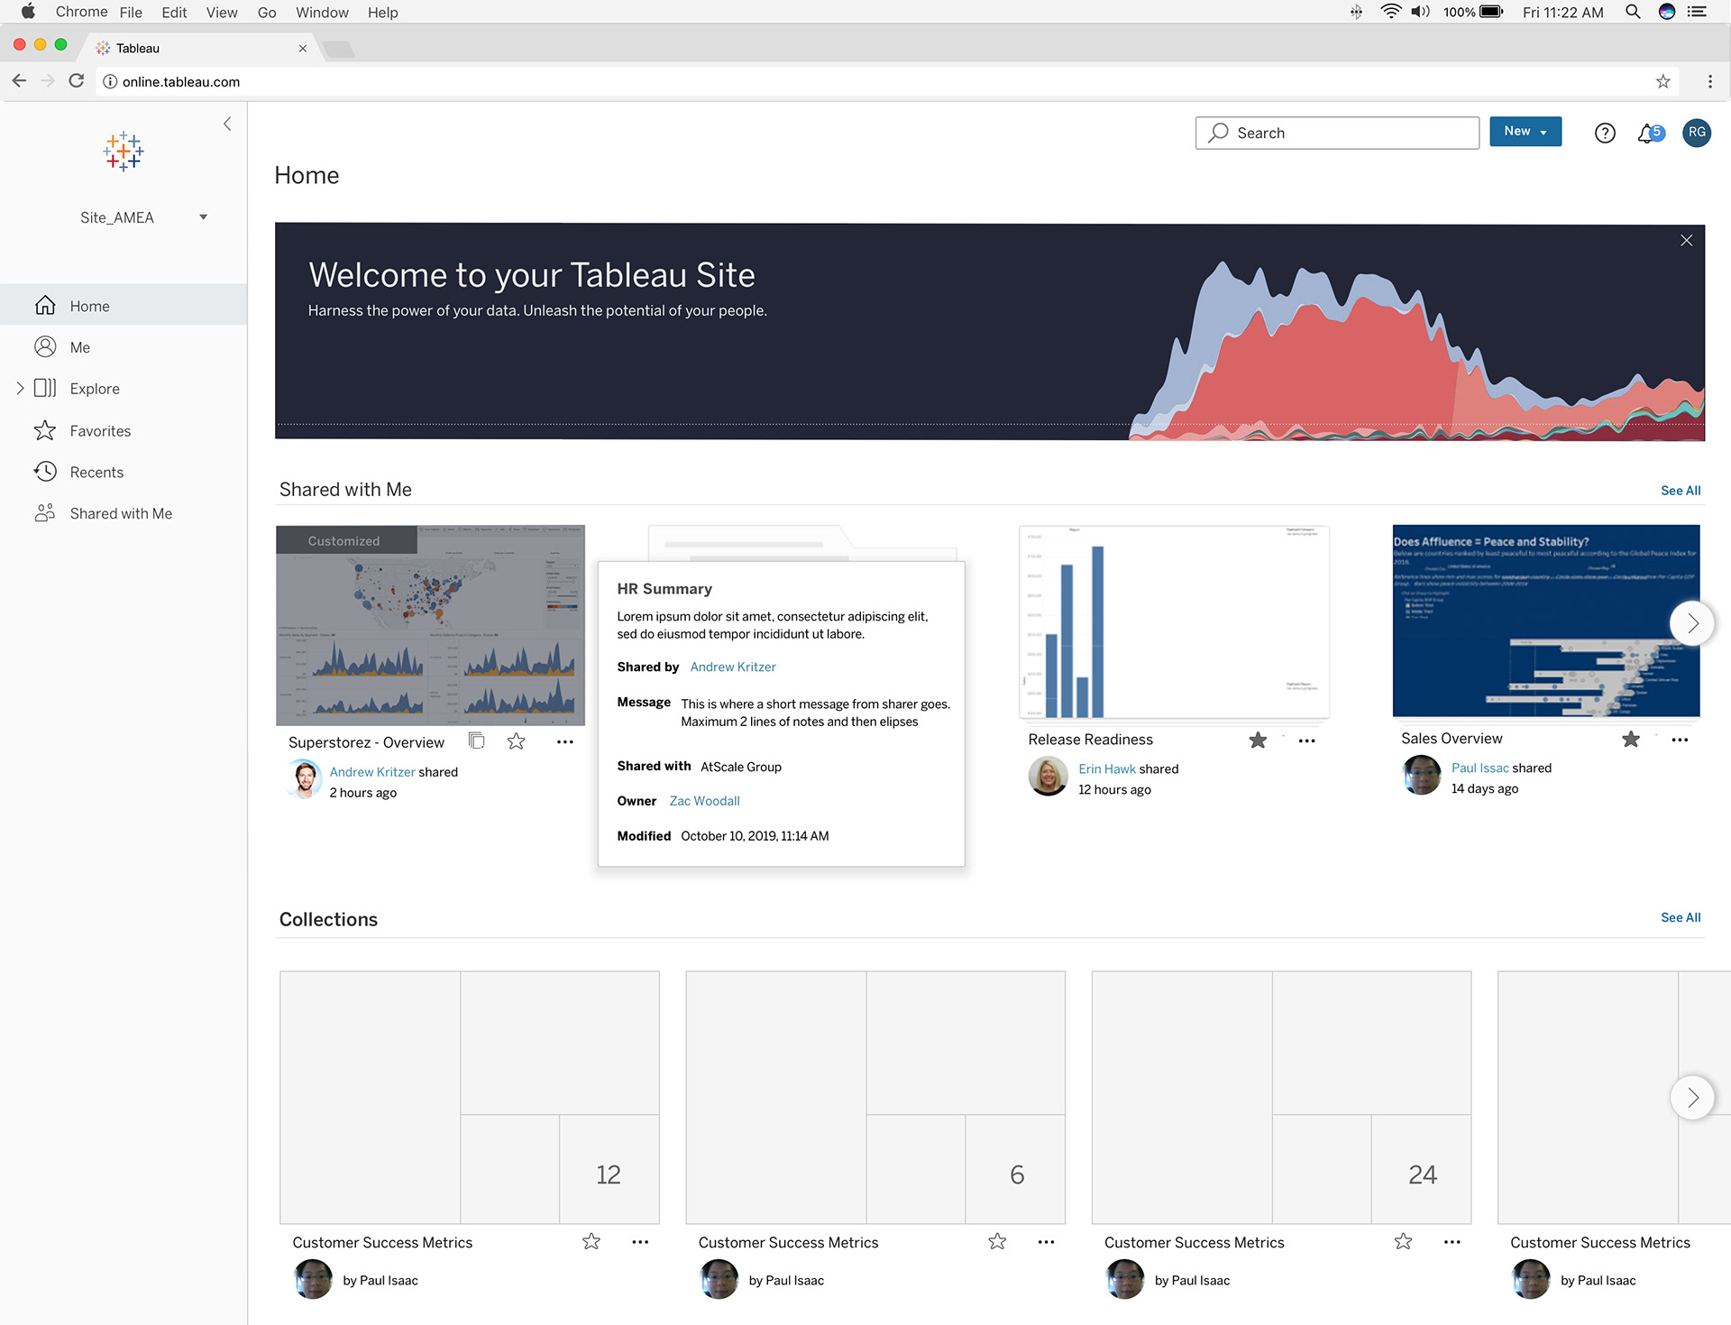Viewport: 1731px width, 1325px height.
Task: Reload the page
Action: (x=77, y=81)
